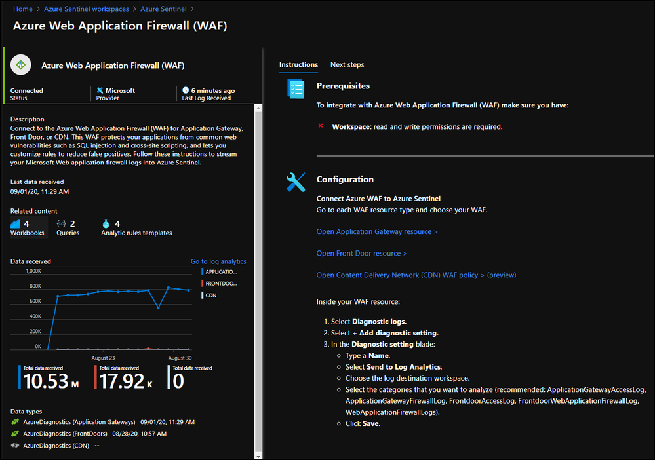Go to Home in breadcrumb

click(x=22, y=9)
